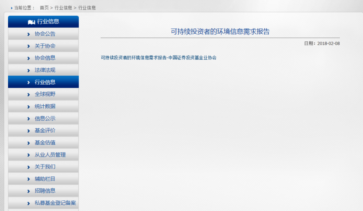Navigate to 信息公示 in the sidebar
The width and height of the screenshot is (363, 211).
pos(43,118)
